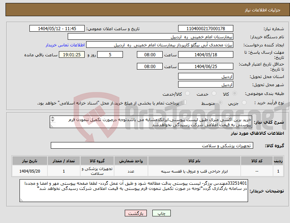Click the price validity time 08:00 field
This screenshot has height=223, width=290.
click(150, 66)
